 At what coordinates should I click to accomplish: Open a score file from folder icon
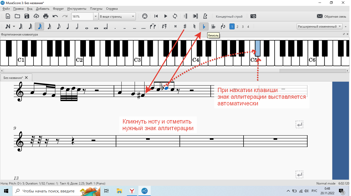(x=17, y=16)
